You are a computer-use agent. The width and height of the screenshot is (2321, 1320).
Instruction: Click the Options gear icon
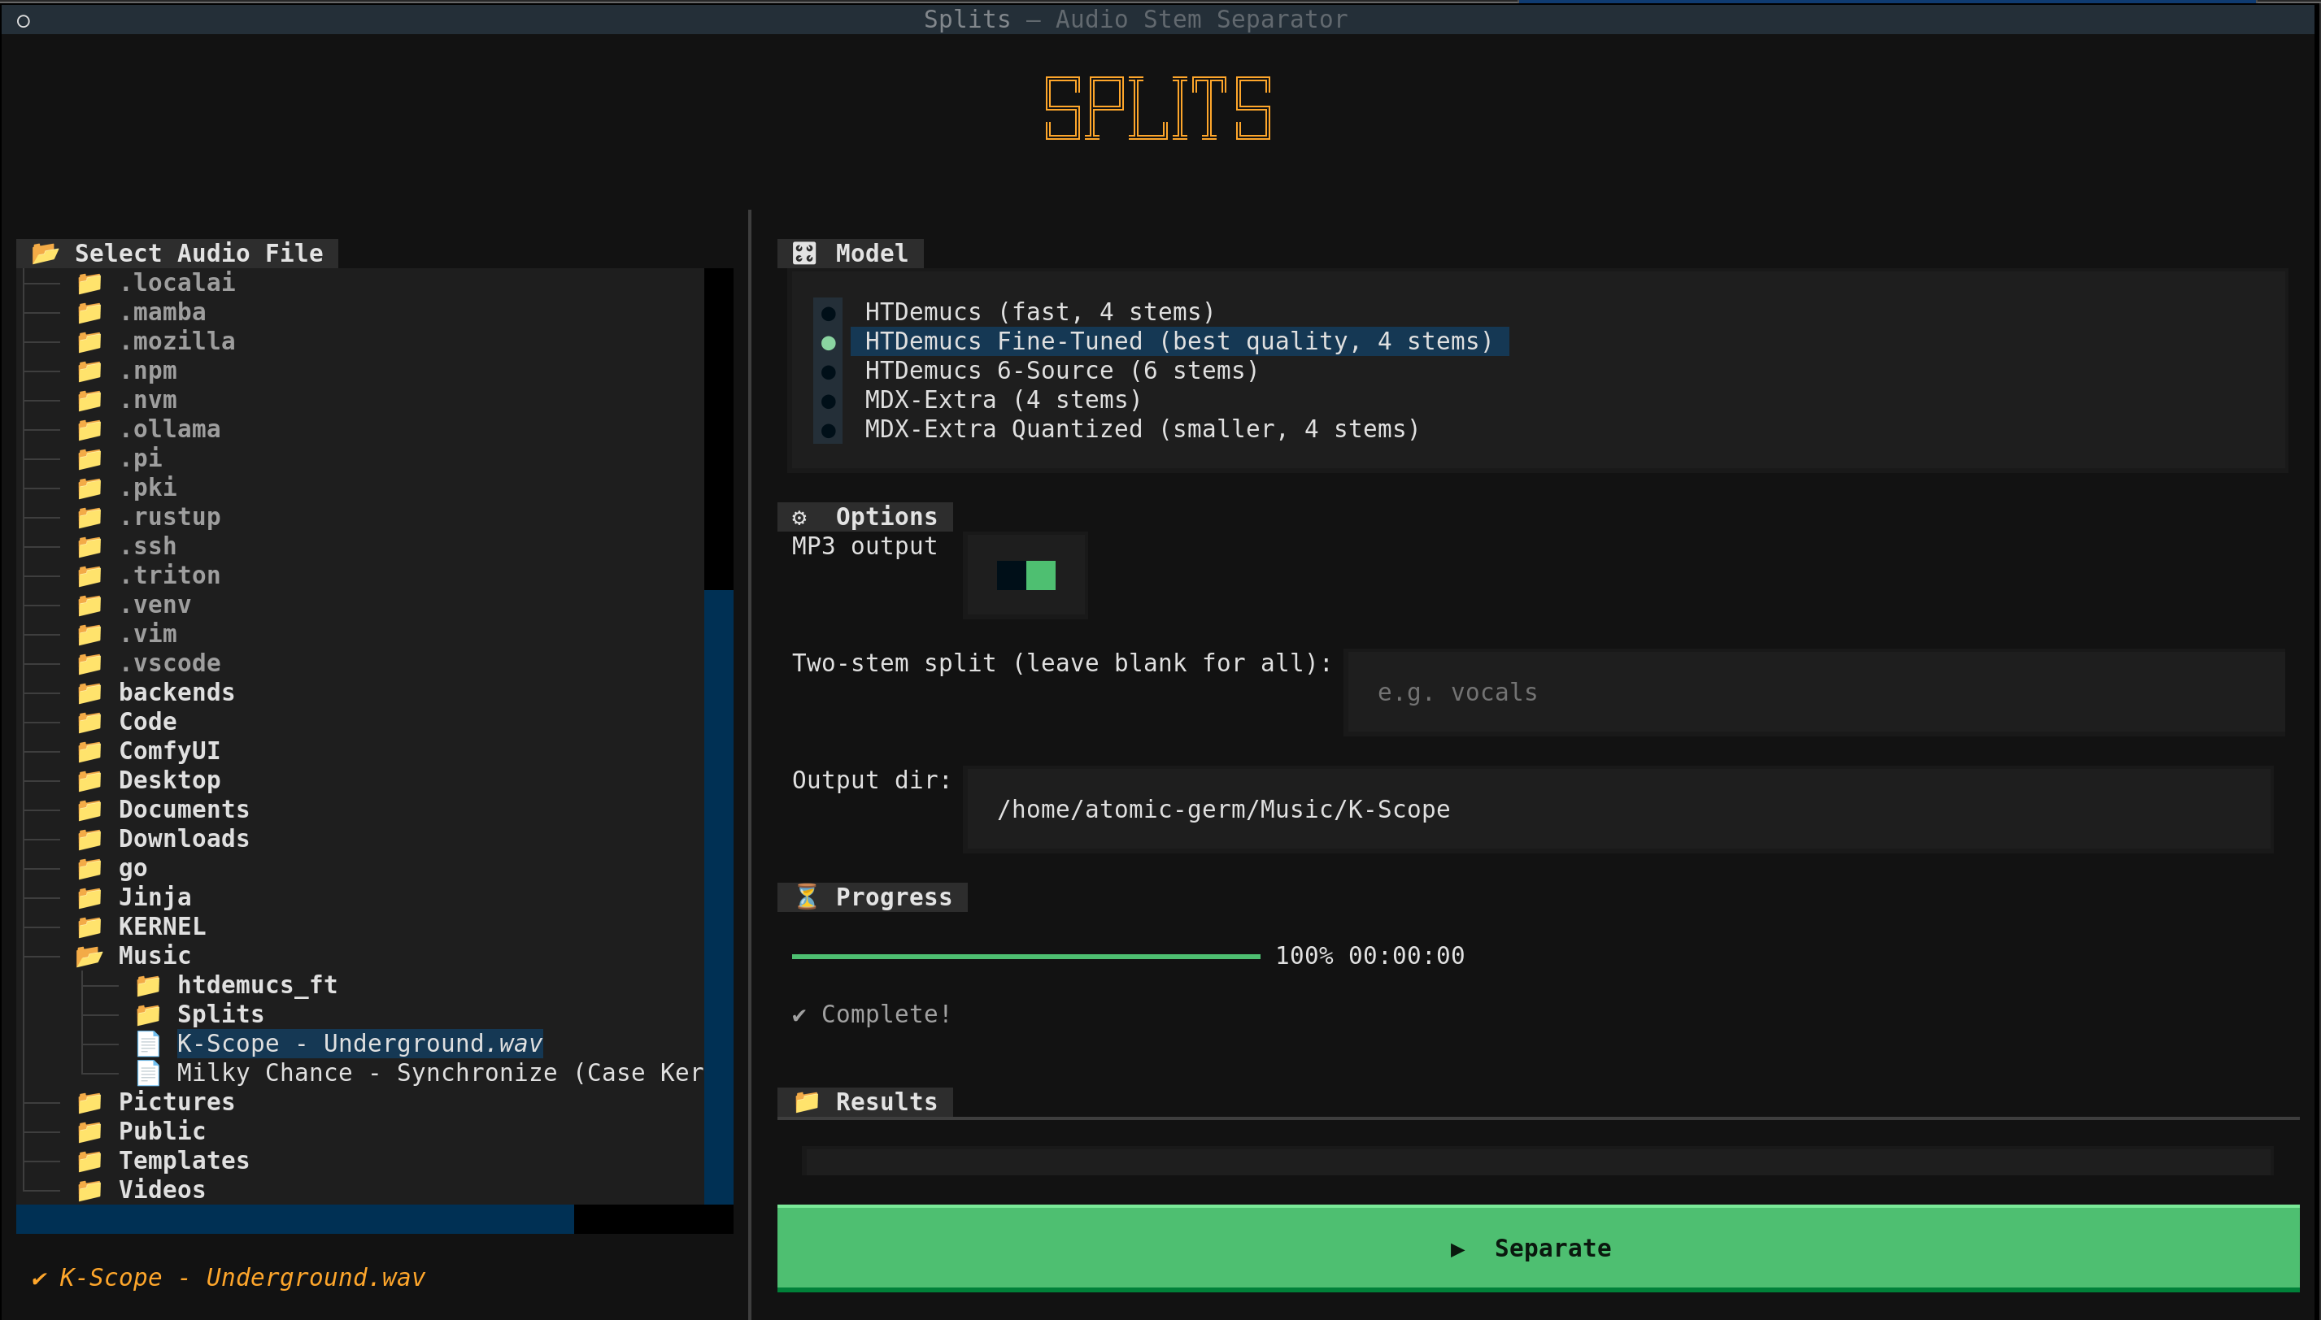799,517
